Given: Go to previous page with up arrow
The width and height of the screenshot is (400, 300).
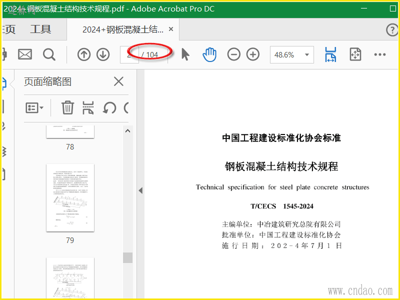Looking at the screenshot, I should click(84, 54).
